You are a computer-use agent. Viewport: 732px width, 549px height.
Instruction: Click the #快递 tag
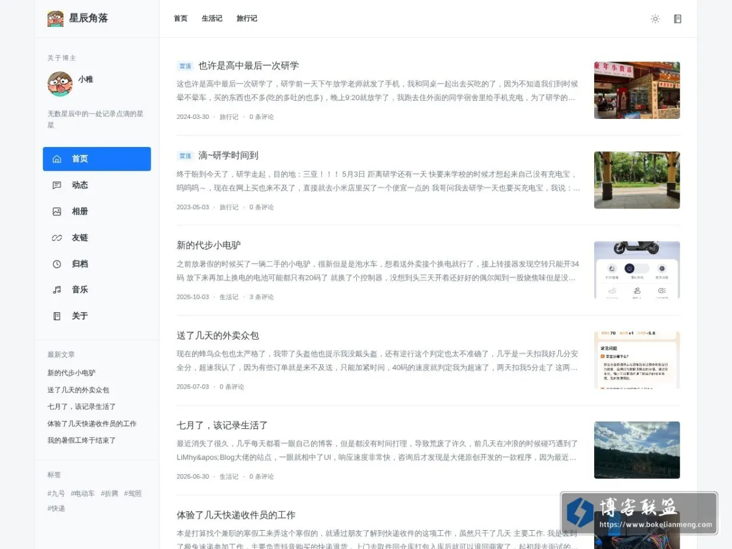coord(56,509)
